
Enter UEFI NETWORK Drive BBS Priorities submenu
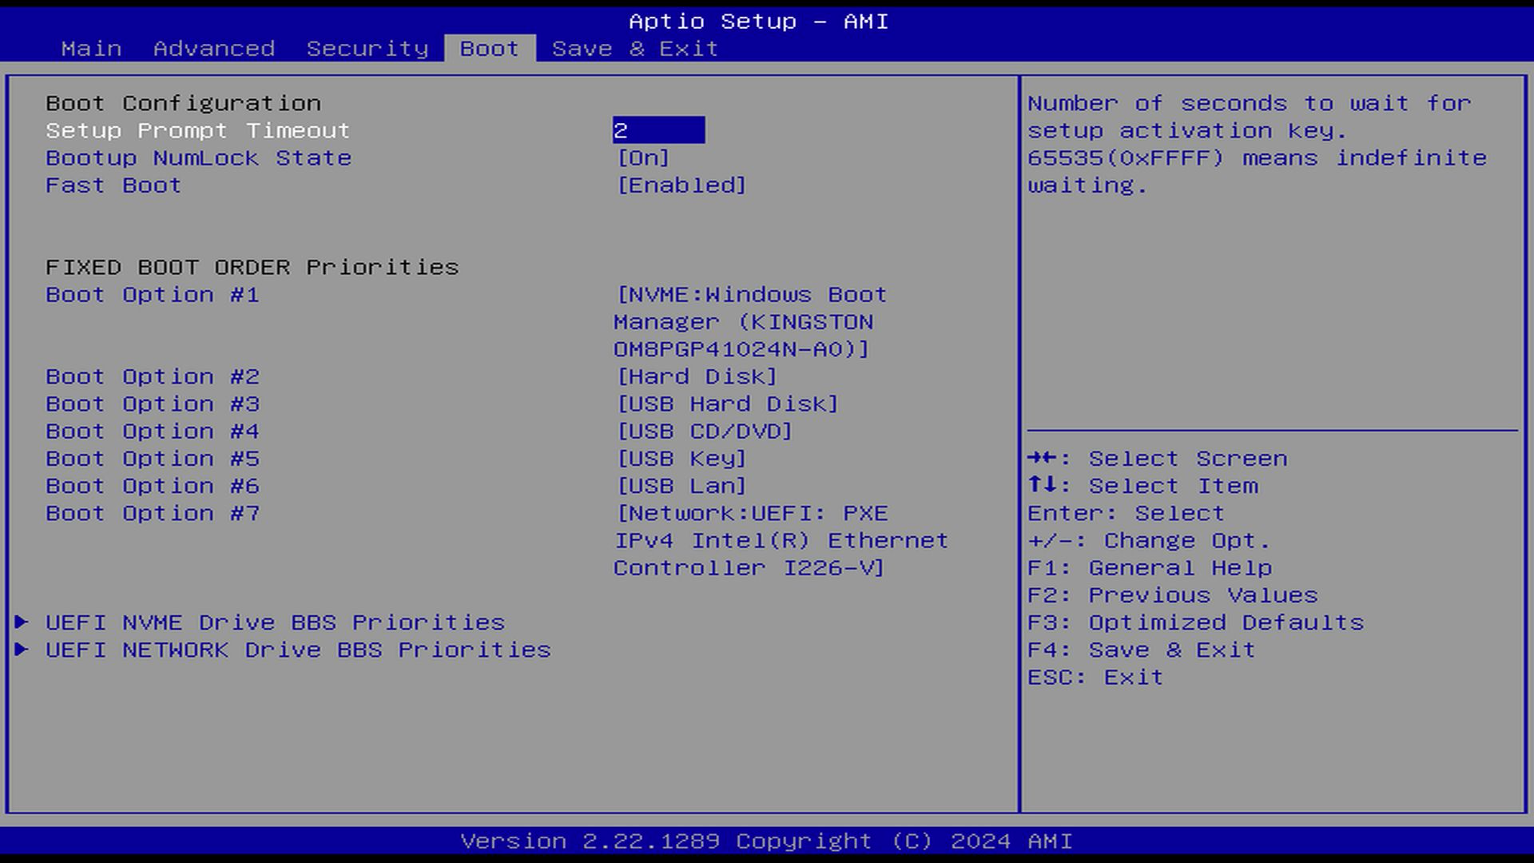(298, 650)
